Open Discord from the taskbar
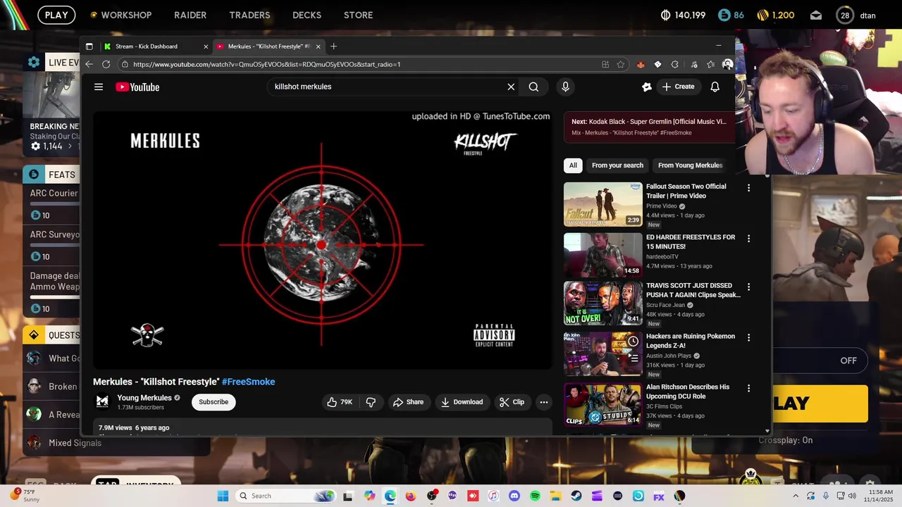This screenshot has height=507, width=902. (x=514, y=496)
